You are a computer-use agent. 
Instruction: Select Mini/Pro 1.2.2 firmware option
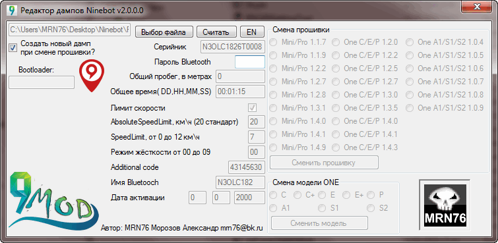coord(273,68)
